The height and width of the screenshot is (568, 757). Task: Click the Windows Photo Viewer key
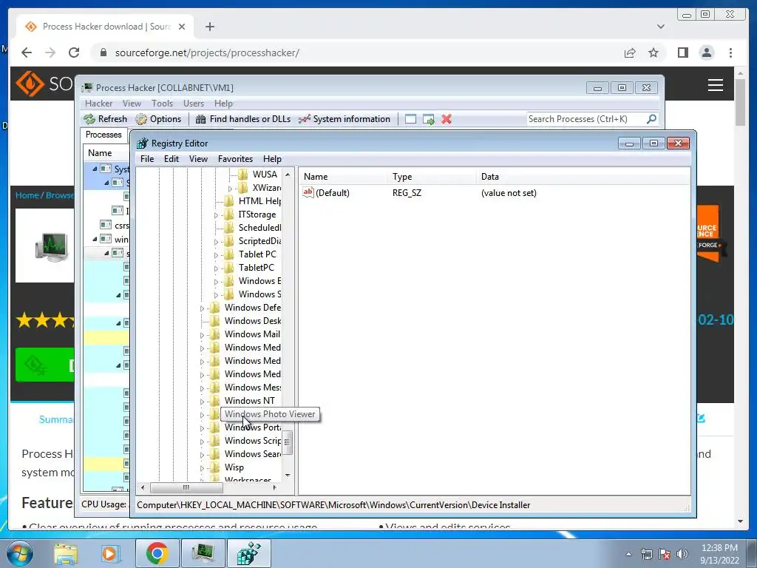[269, 414]
